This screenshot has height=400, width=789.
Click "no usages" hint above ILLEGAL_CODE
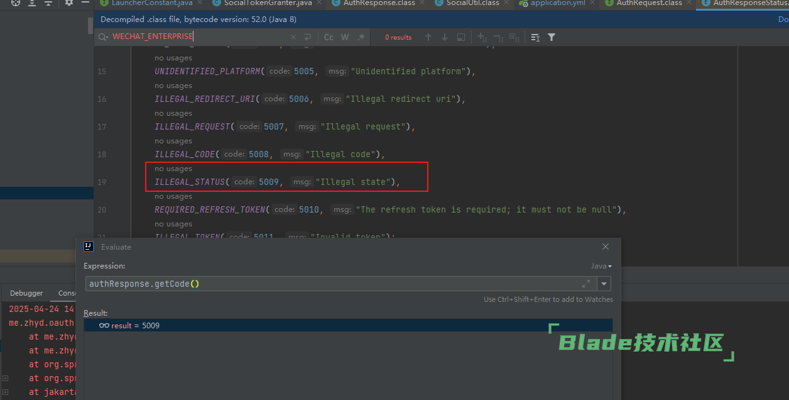click(173, 141)
